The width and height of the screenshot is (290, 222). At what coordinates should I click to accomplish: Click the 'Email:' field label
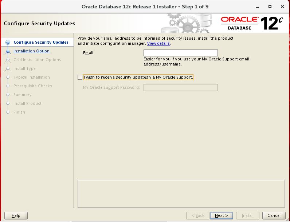pos(89,53)
